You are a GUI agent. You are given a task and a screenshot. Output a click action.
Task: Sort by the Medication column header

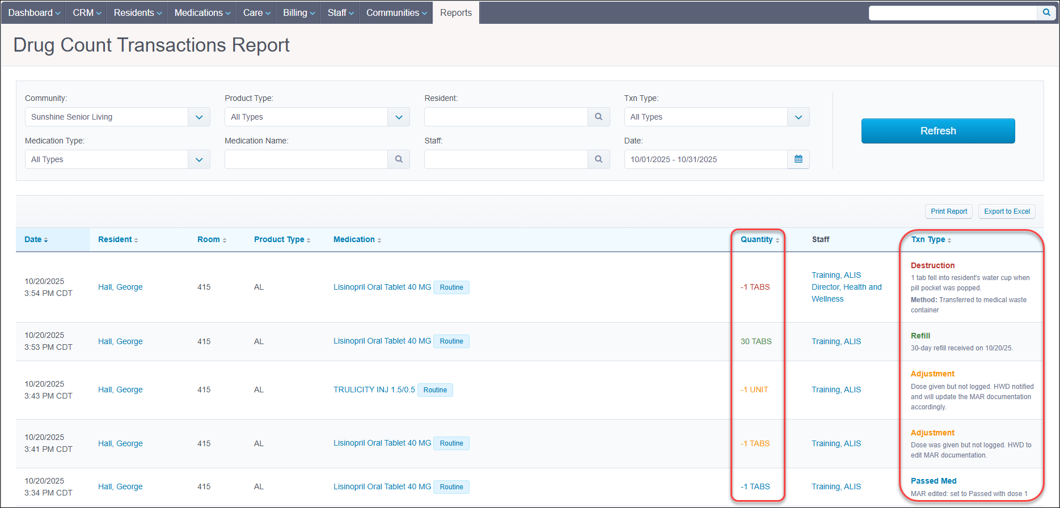point(357,239)
